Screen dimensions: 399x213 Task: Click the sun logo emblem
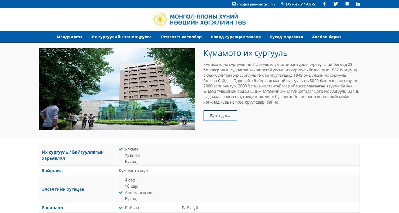point(160,19)
